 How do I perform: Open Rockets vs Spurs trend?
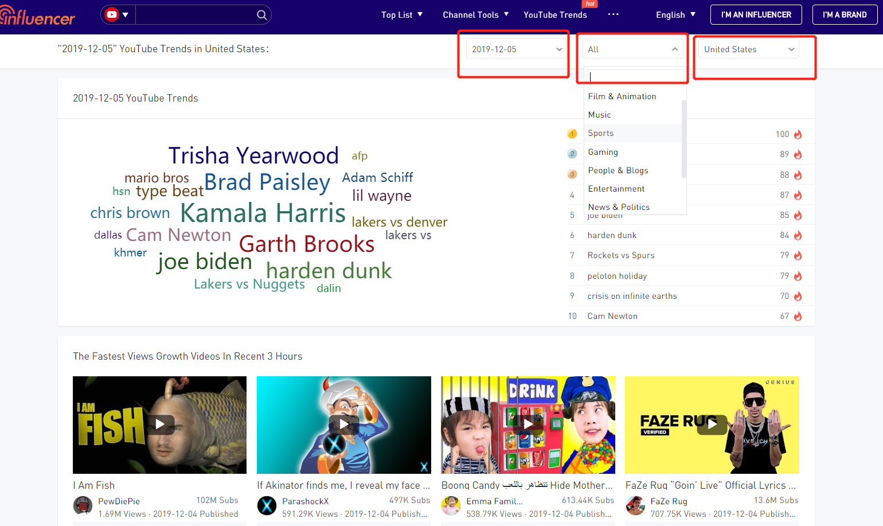pyautogui.click(x=621, y=255)
